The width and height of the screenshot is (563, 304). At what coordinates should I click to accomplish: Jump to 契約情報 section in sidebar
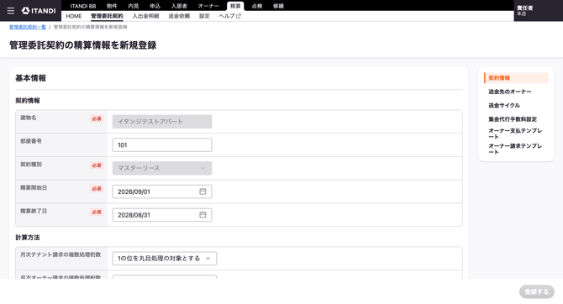click(516, 78)
